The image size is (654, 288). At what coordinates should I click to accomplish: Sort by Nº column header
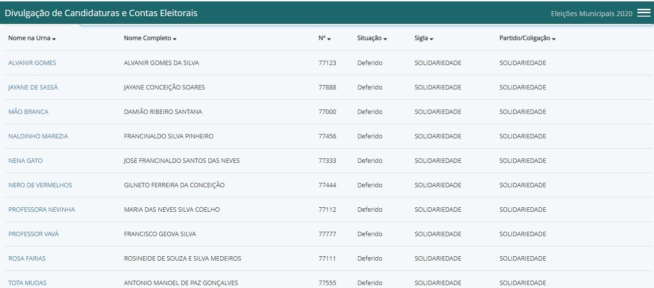pos(324,38)
